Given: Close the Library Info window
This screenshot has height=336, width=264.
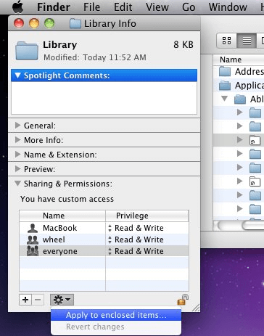Looking at the screenshot, I should coord(19,23).
